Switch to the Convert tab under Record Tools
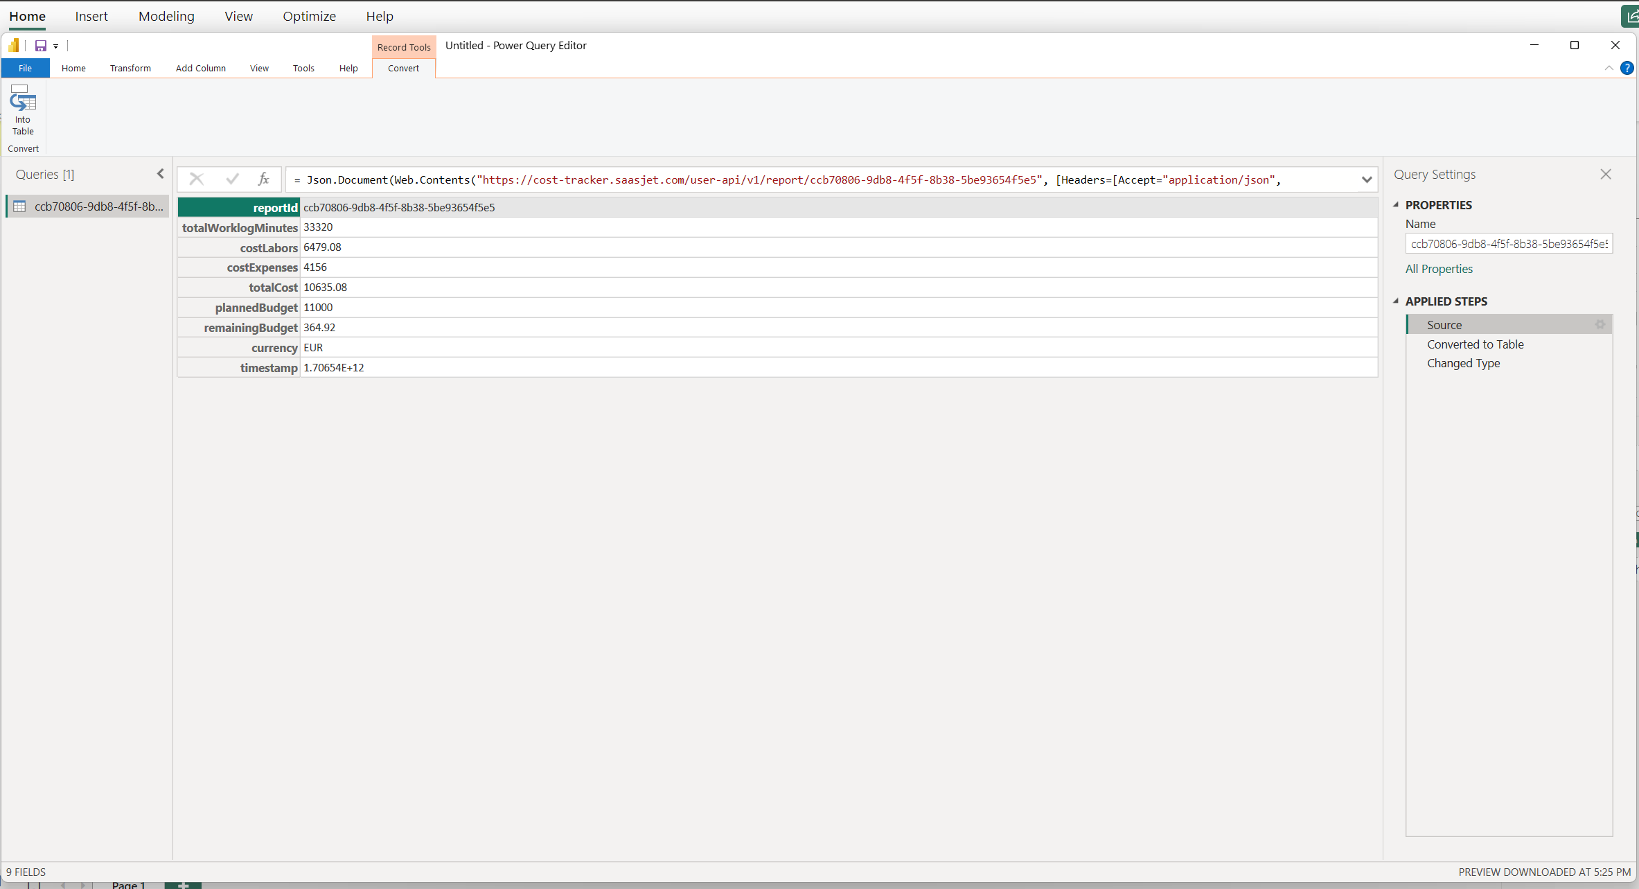1639x889 pixels. (x=403, y=68)
